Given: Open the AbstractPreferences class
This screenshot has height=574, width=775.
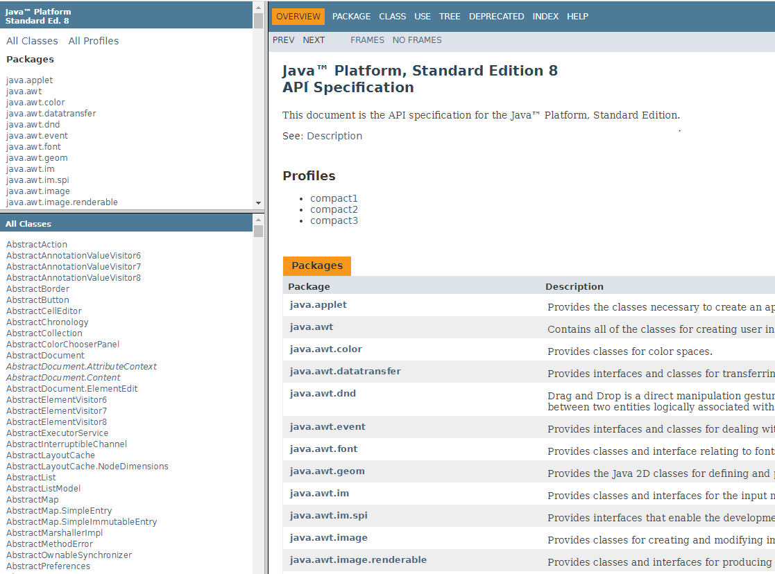Looking at the screenshot, I should (48, 566).
